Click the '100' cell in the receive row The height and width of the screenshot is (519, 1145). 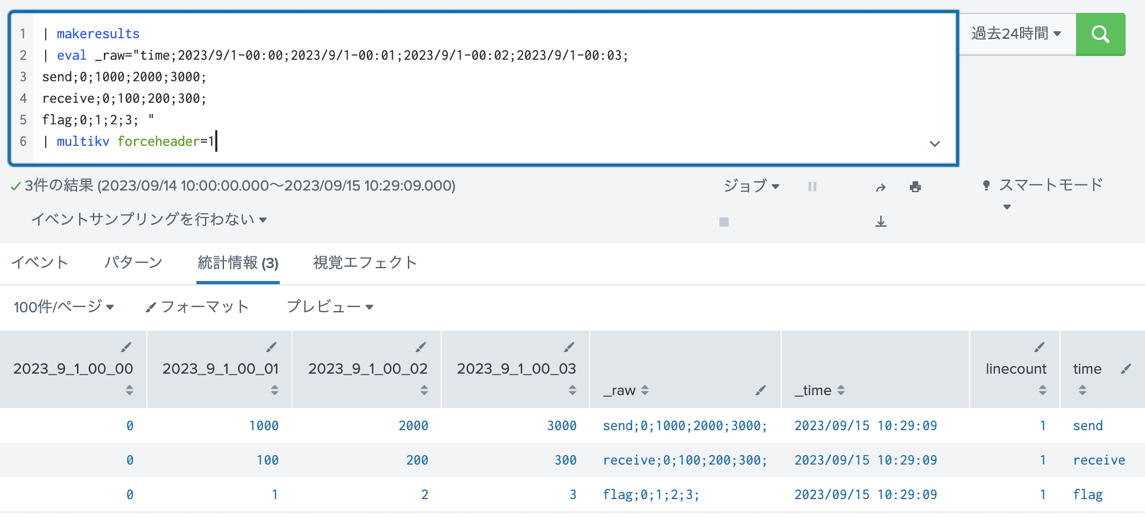[x=267, y=460]
